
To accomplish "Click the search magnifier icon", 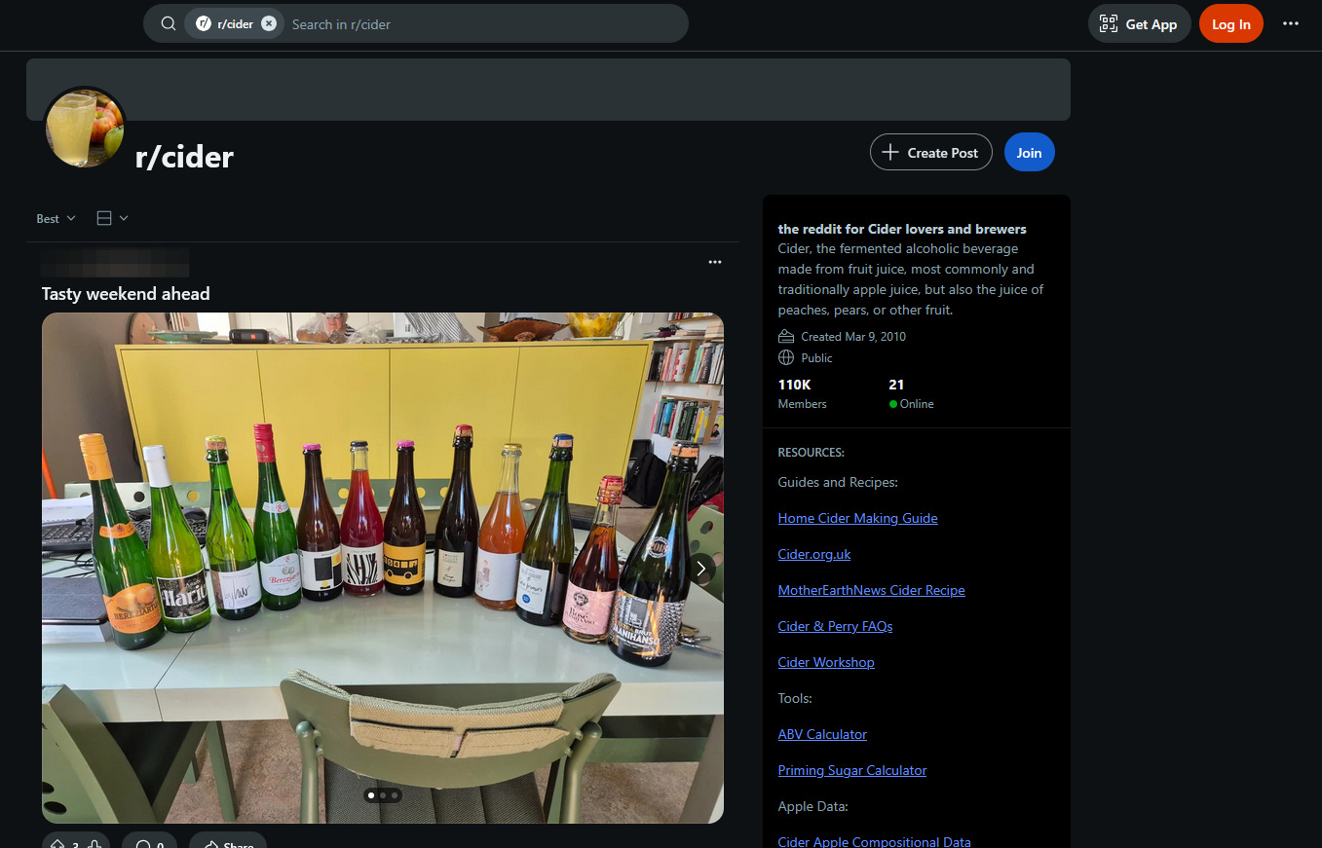I will [169, 23].
